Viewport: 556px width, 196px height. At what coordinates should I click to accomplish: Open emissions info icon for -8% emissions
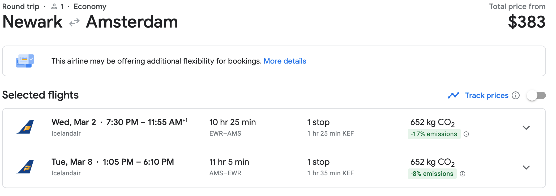pos(463,174)
